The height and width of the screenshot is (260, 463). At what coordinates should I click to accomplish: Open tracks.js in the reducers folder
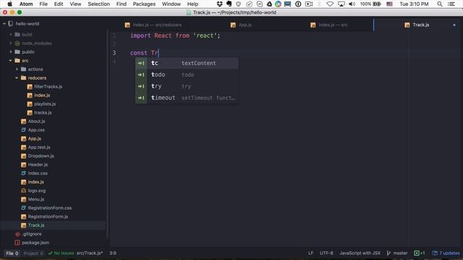[x=43, y=113]
